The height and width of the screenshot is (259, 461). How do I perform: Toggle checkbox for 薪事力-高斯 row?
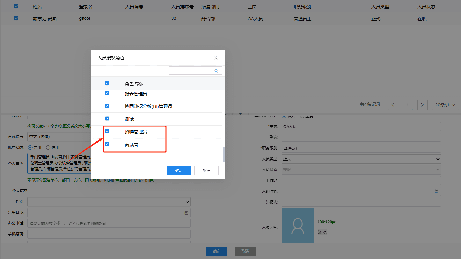[16, 18]
